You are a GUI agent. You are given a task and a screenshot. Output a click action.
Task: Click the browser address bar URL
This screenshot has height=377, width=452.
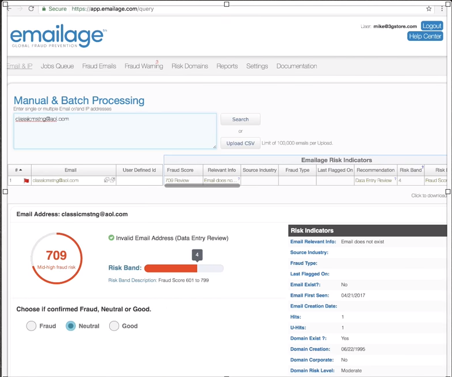pos(113,9)
